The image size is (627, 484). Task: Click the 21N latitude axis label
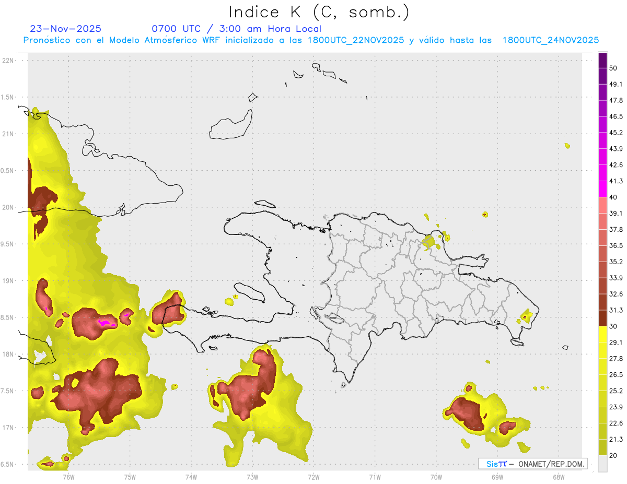9,134
